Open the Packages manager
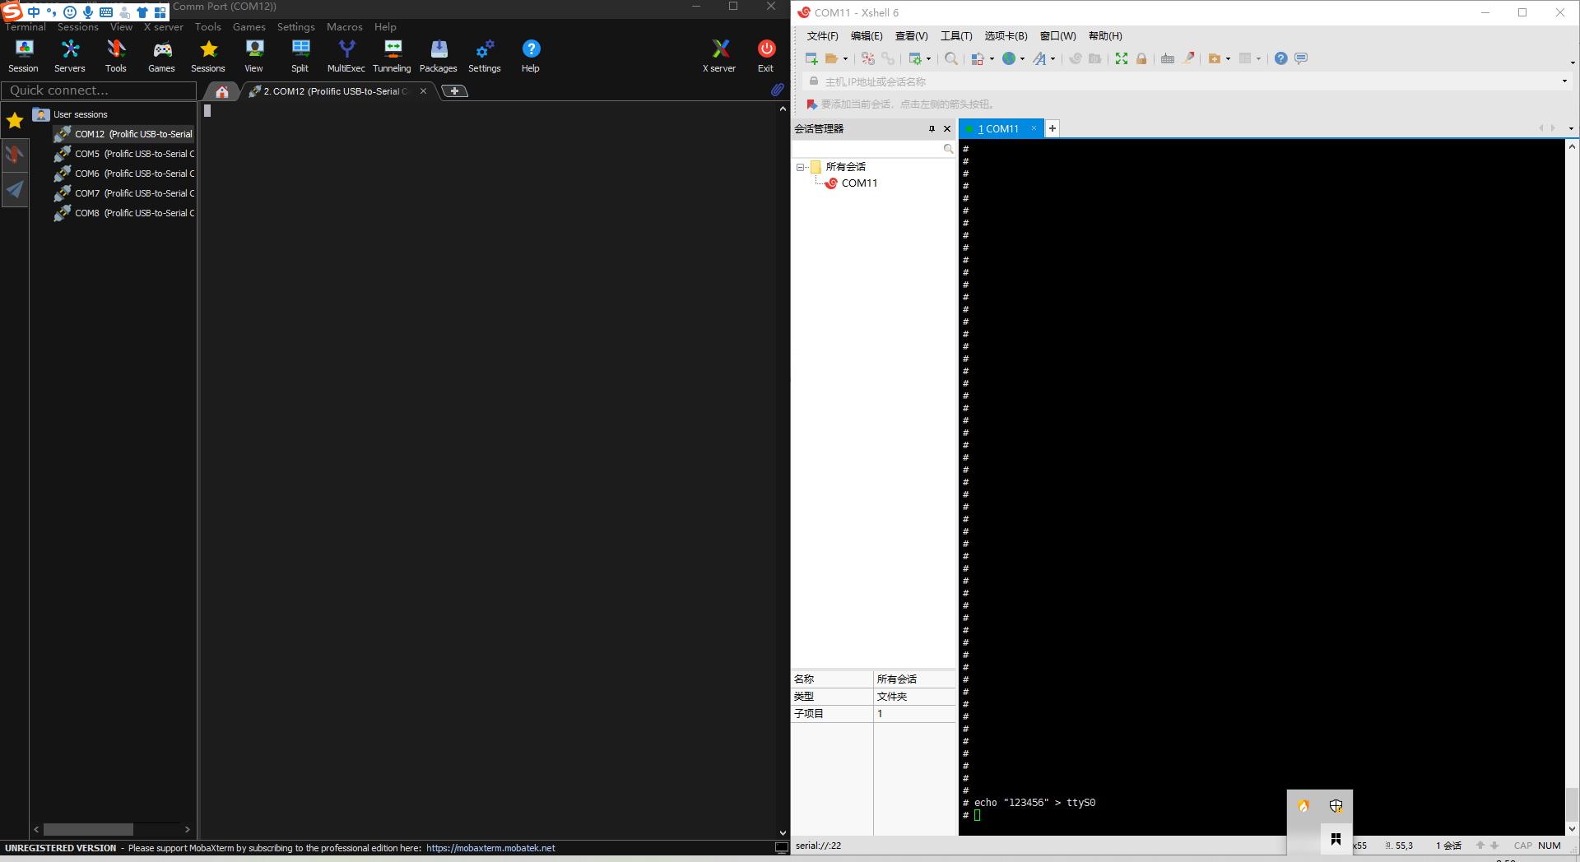 pyautogui.click(x=438, y=55)
